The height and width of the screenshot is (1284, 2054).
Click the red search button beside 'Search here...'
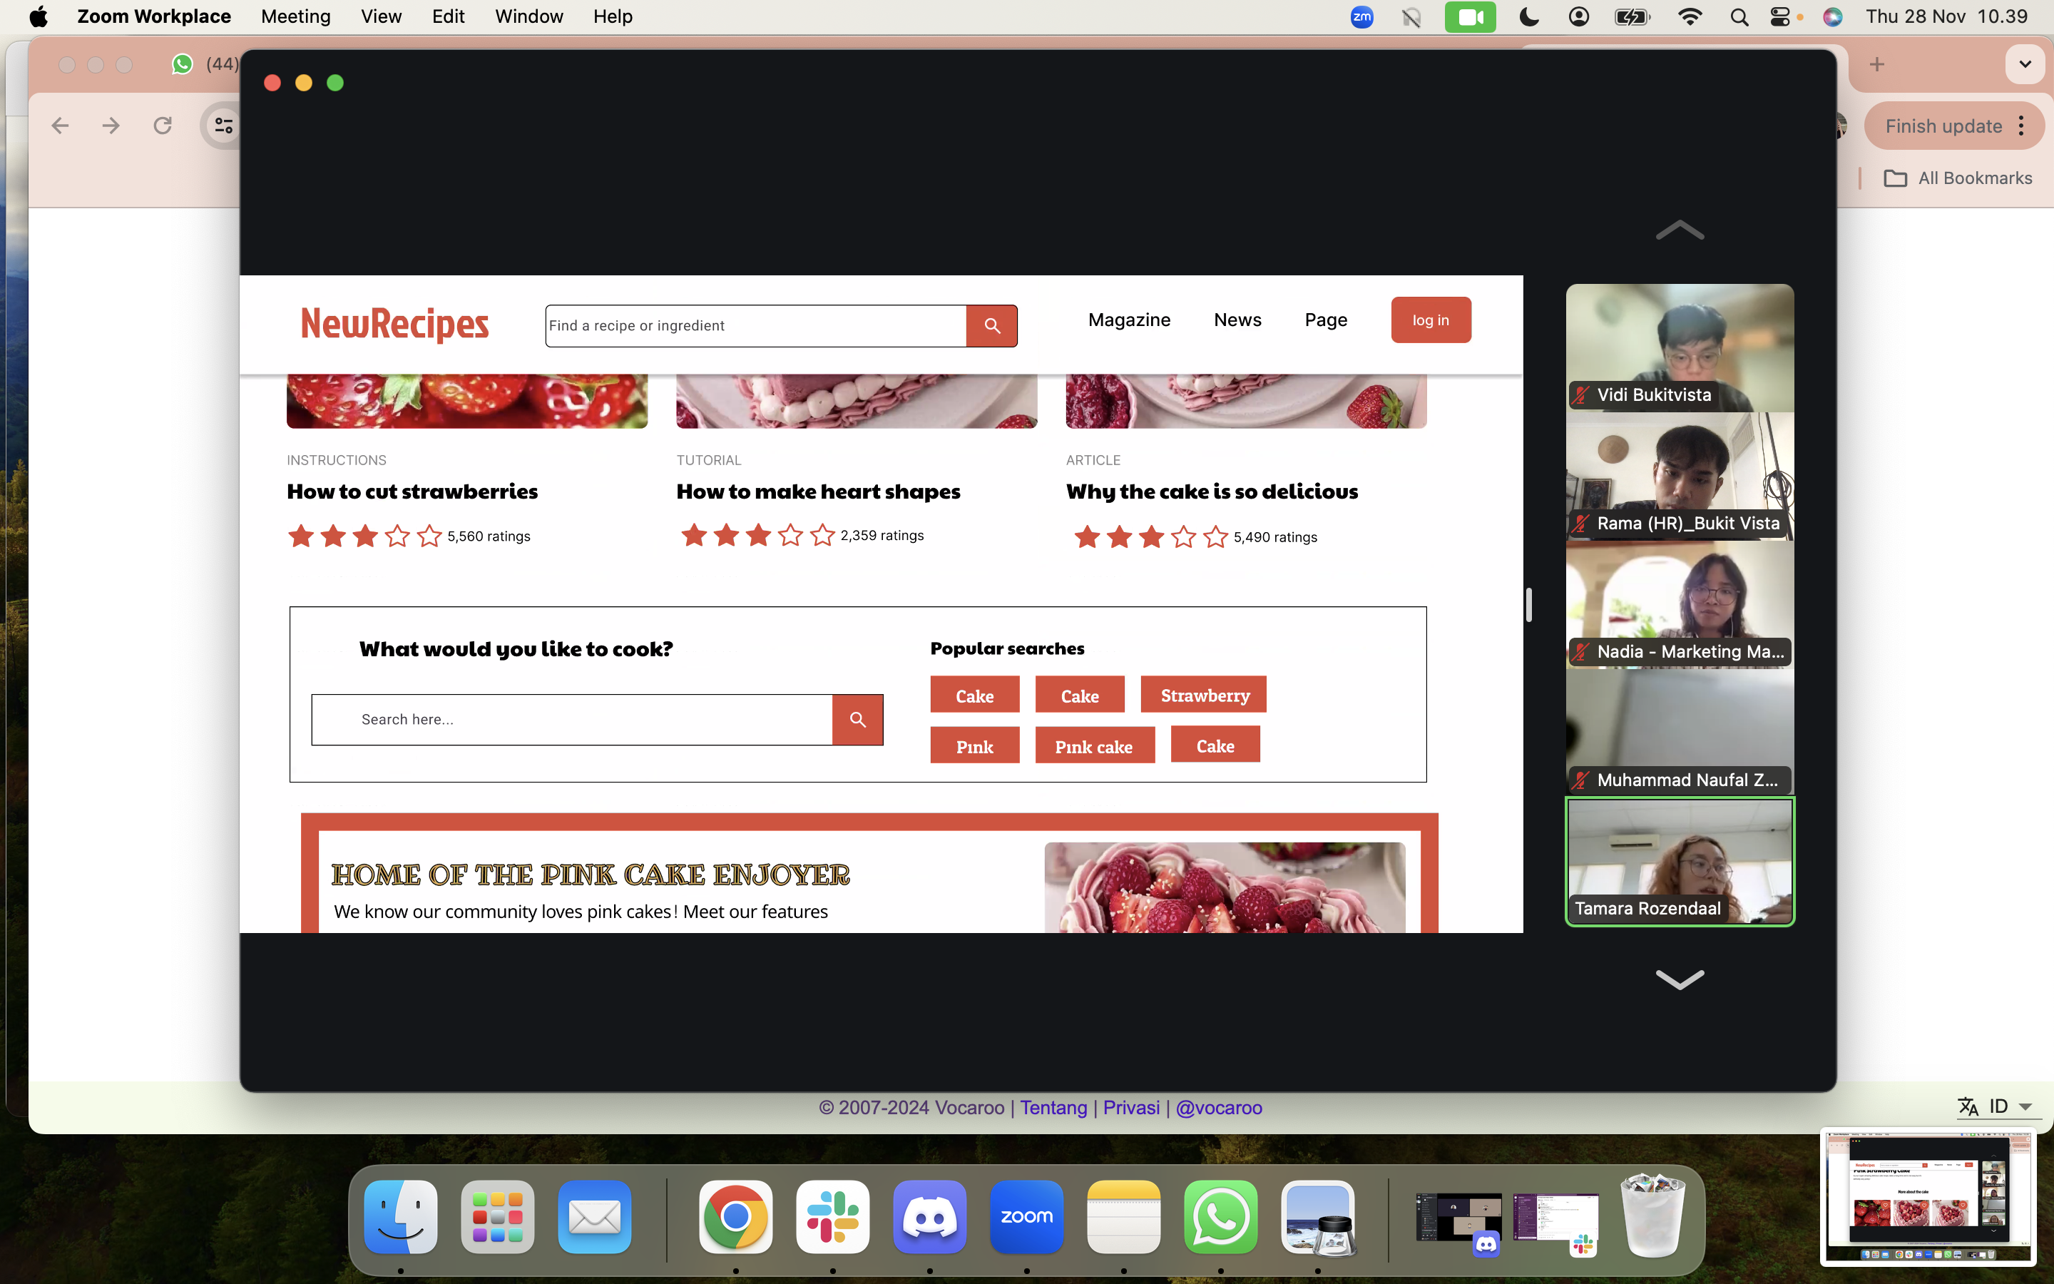point(857,719)
